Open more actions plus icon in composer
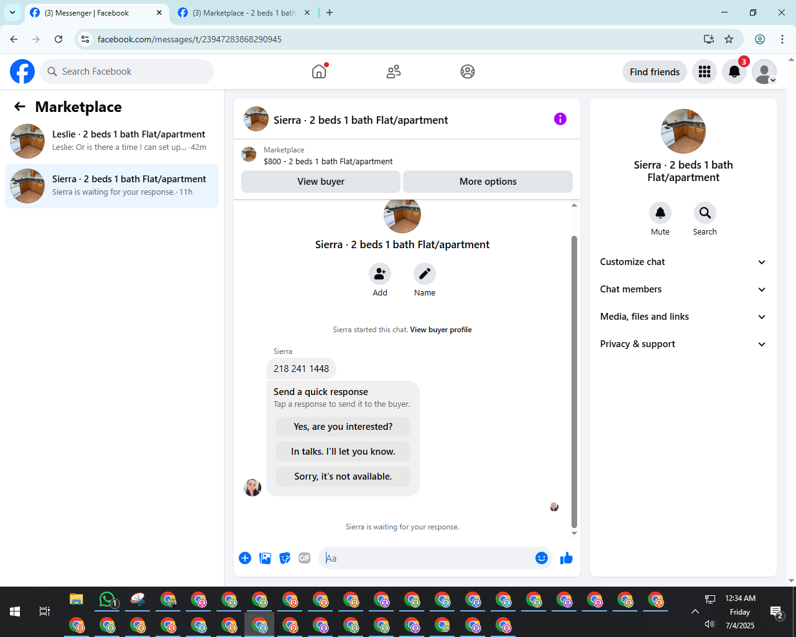The height and width of the screenshot is (637, 796). click(245, 558)
